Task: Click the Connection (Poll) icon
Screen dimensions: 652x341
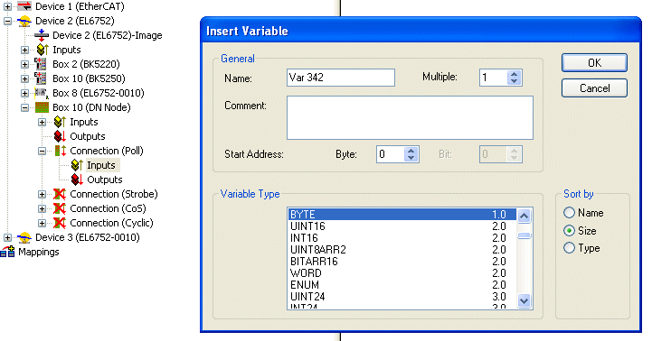Action: coord(61,151)
